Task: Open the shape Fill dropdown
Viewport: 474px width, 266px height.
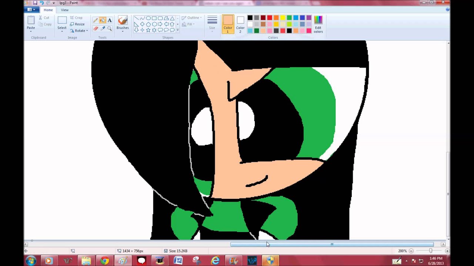Action: coord(188,24)
